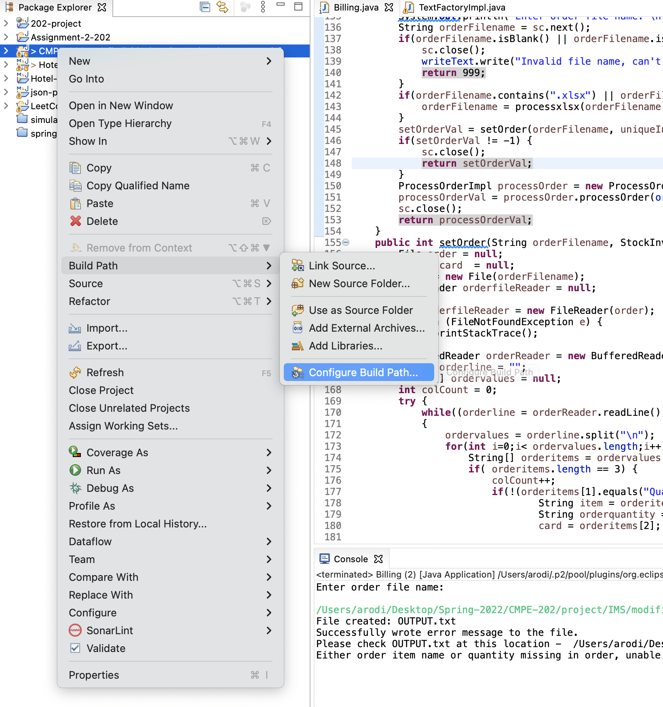Screen dimensions: 663x707
Task: Click the red Delete X icon
Action: click(75, 221)
